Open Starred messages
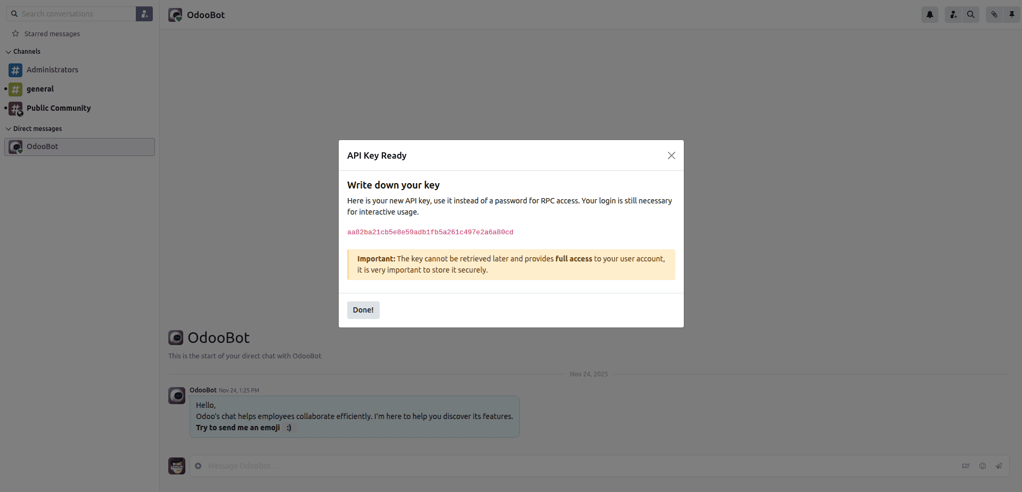 (52, 34)
